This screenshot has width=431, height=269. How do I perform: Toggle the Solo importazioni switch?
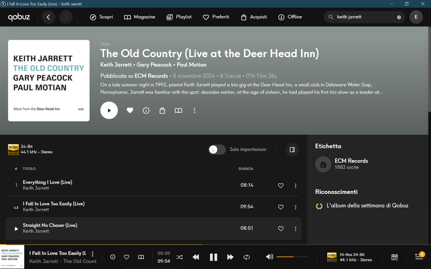217,150
